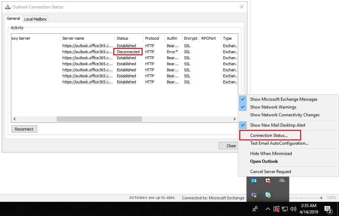Click the Authn column header
The height and width of the screenshot is (216, 339).
click(173, 38)
